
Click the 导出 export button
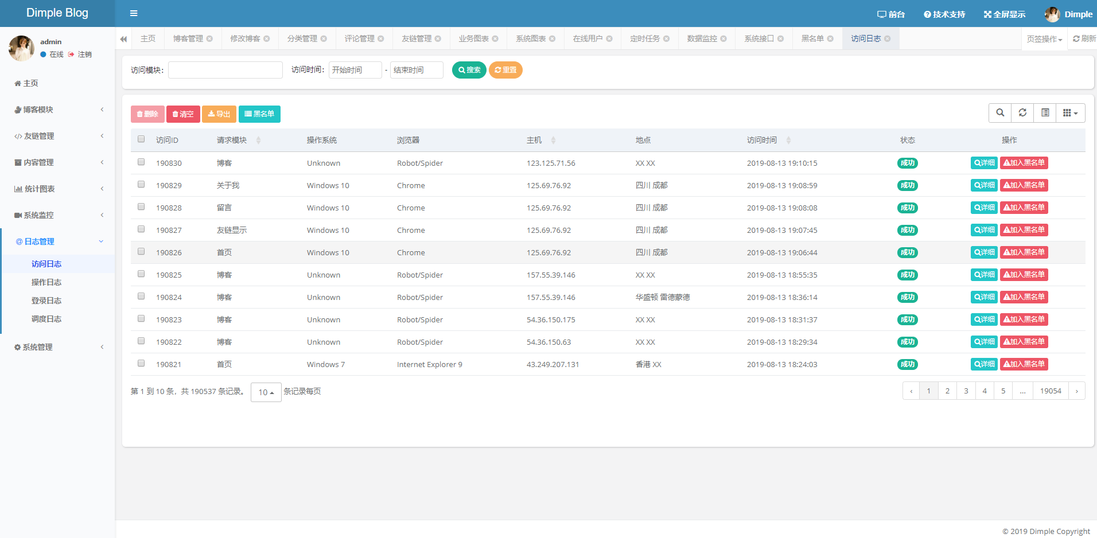click(219, 114)
